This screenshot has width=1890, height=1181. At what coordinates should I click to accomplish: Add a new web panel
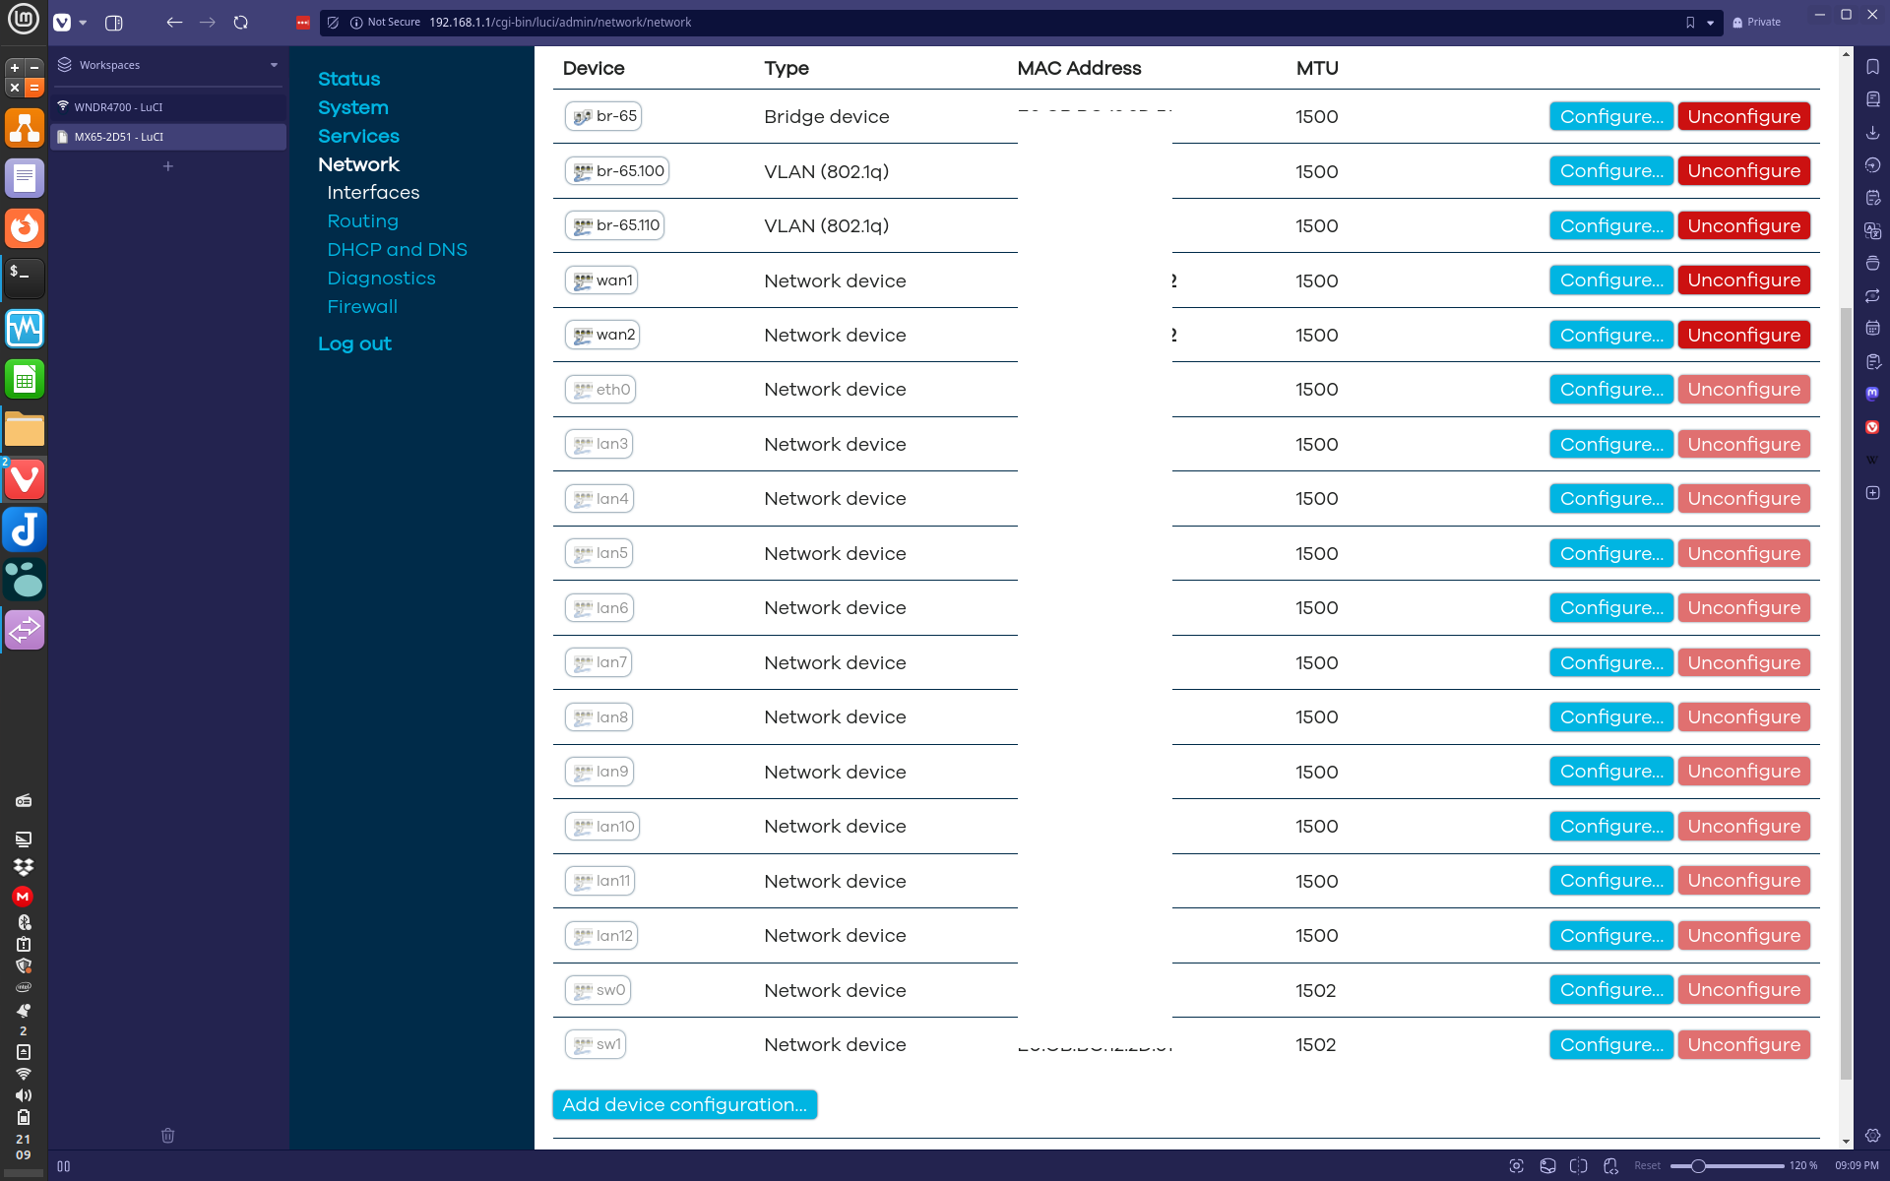pos(1872,492)
